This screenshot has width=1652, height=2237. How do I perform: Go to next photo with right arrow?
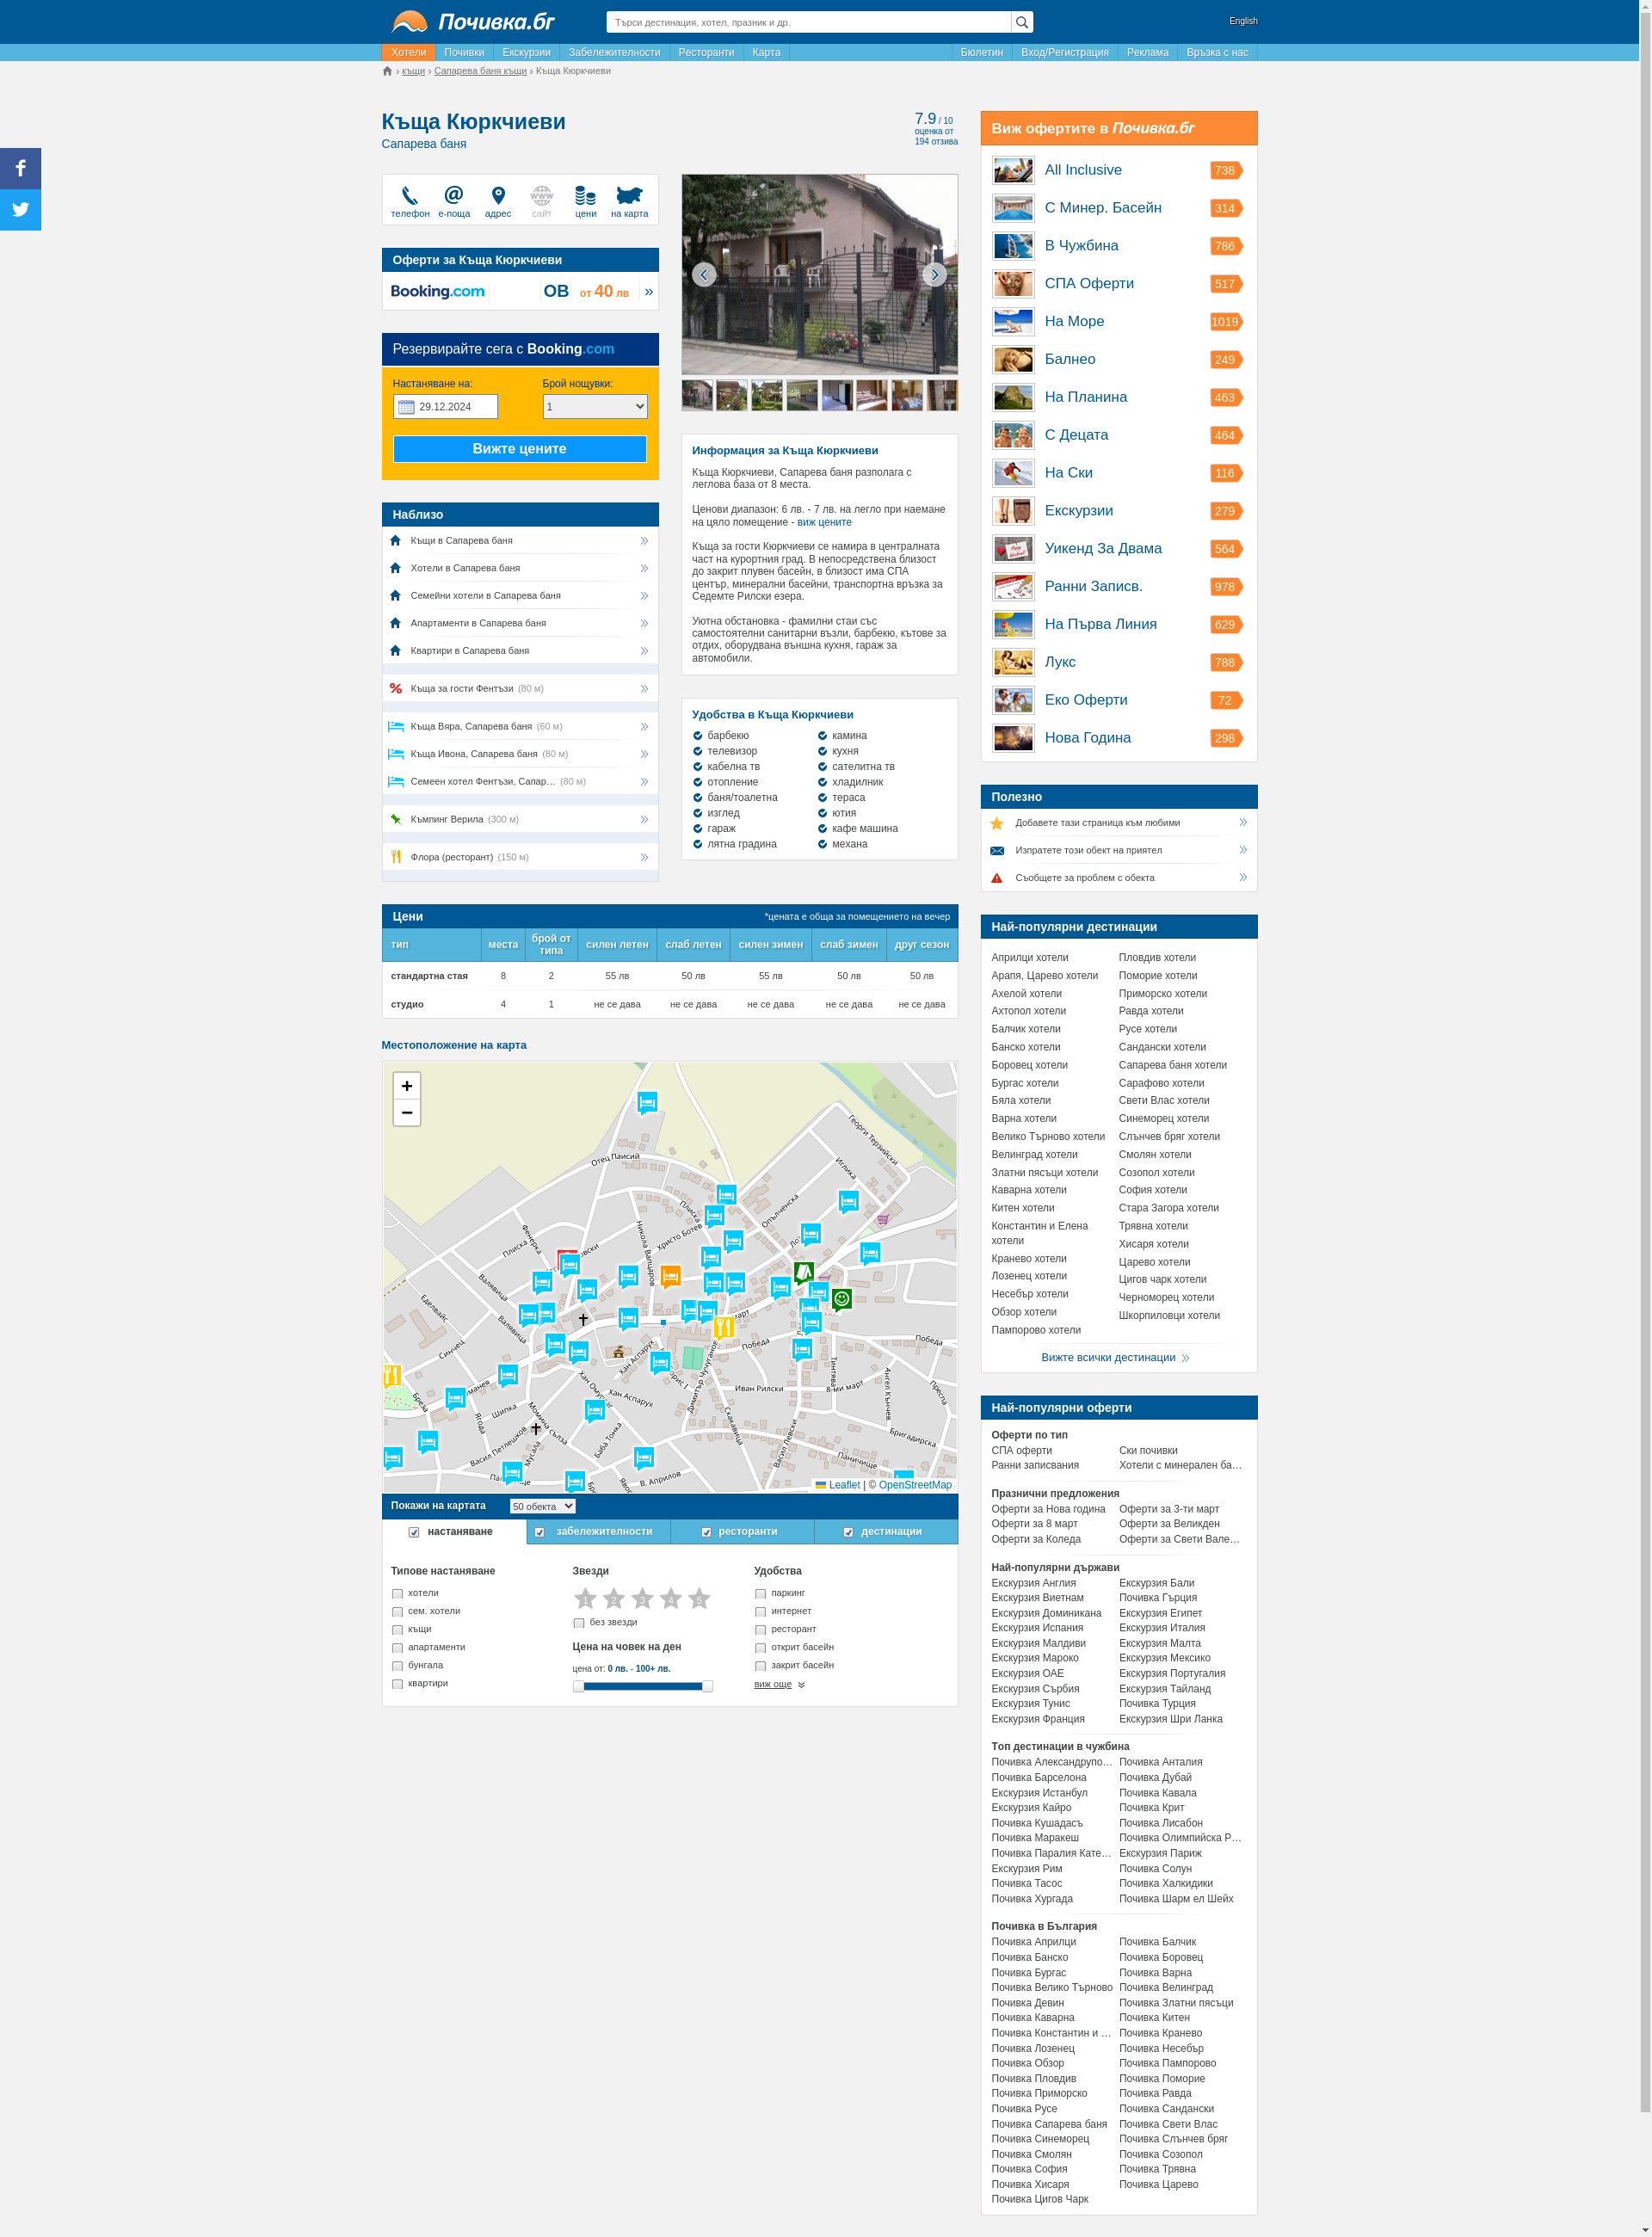[x=934, y=275]
